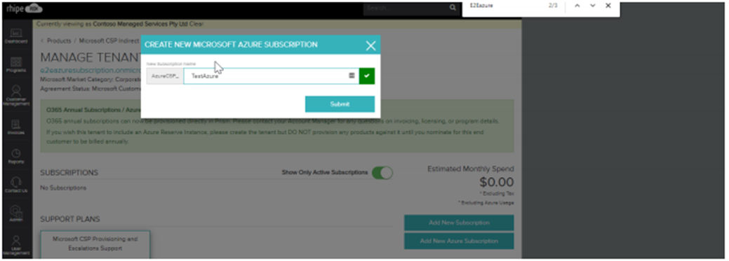Go to previous find match
729x261 pixels.
pos(577,6)
